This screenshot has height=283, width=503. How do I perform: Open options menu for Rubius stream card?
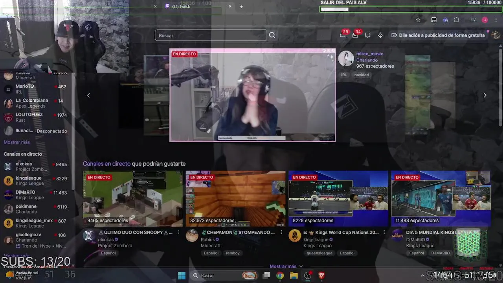click(281, 232)
